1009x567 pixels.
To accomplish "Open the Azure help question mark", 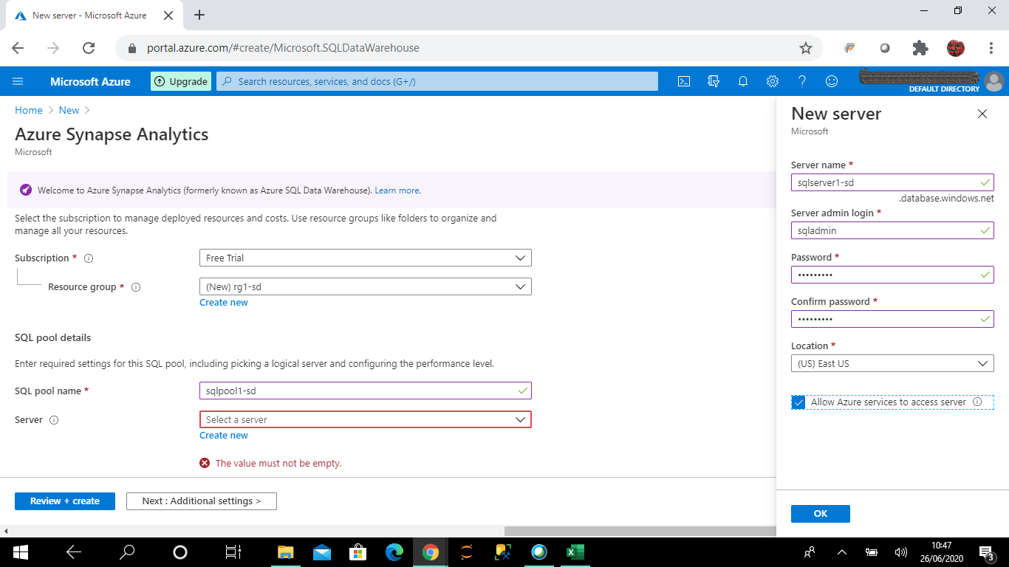I will 802,81.
